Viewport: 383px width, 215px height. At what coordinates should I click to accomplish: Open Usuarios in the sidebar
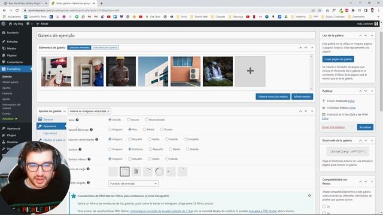click(x=12, y=142)
